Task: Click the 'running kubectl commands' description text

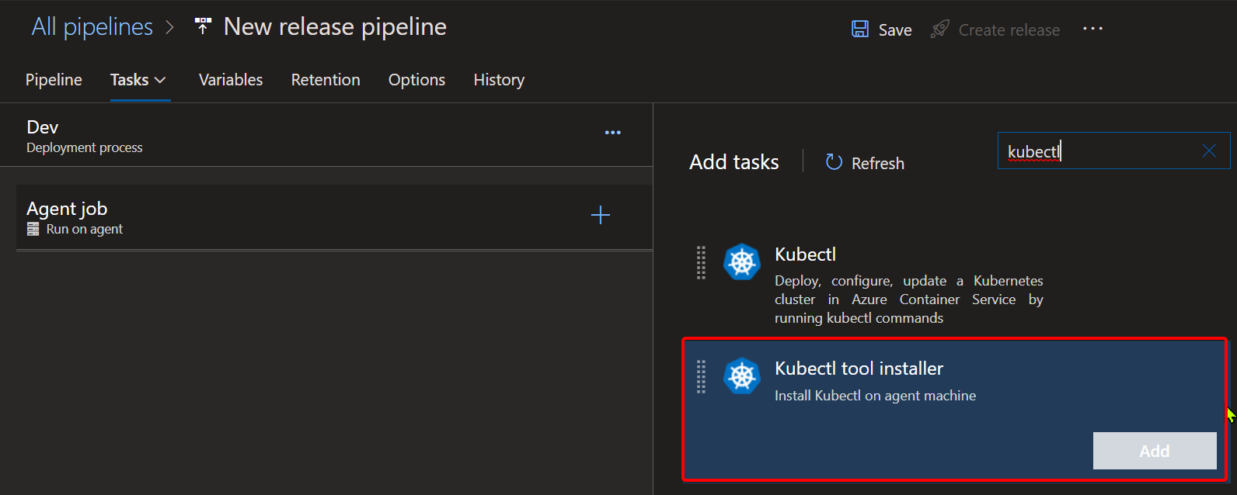Action: pyautogui.click(x=859, y=318)
